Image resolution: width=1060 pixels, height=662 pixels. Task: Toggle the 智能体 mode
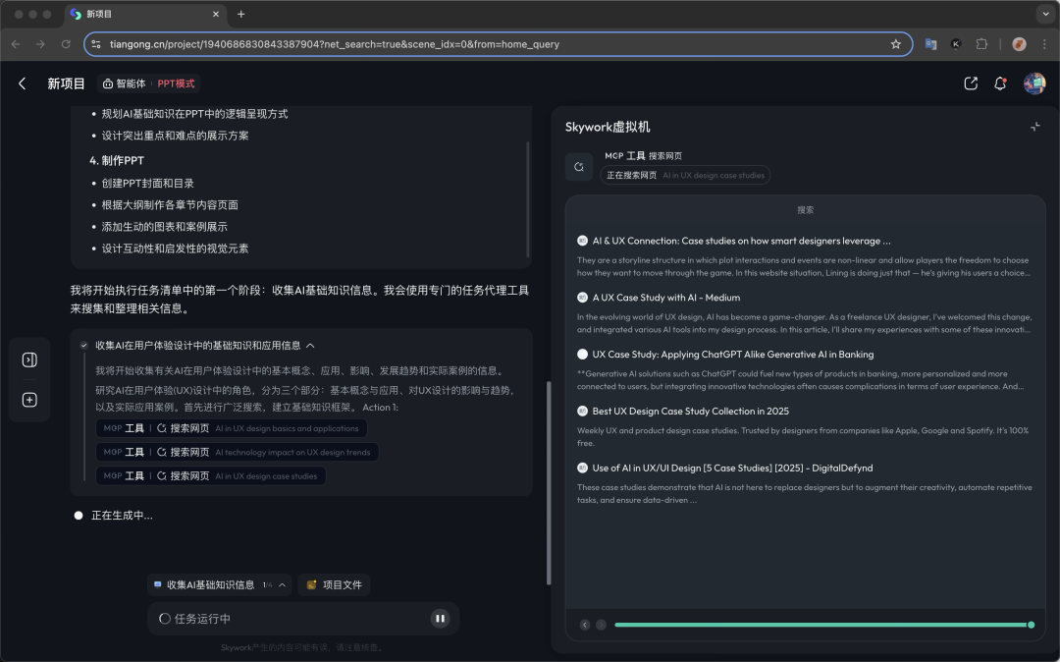[x=124, y=84]
